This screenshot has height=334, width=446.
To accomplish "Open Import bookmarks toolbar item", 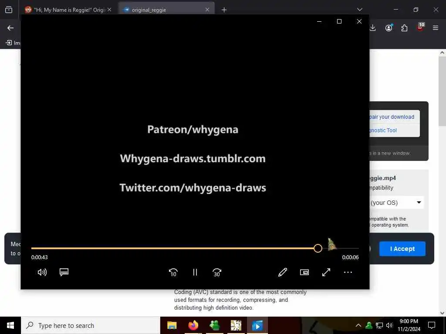I will click(13, 43).
